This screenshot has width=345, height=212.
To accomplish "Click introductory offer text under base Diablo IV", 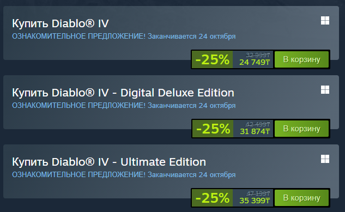I will pos(124,37).
